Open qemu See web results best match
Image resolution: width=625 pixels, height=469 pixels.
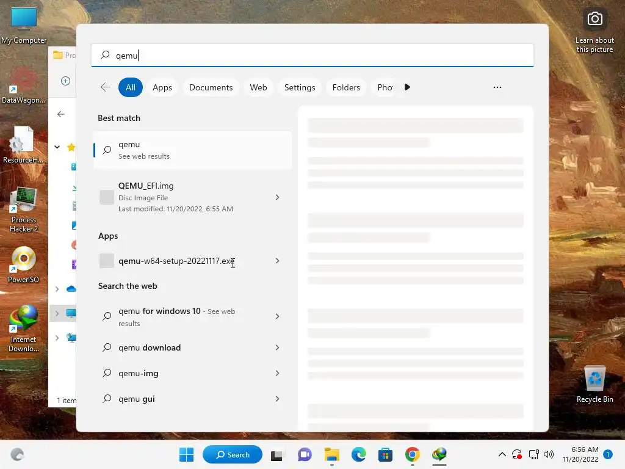pyautogui.click(x=192, y=150)
